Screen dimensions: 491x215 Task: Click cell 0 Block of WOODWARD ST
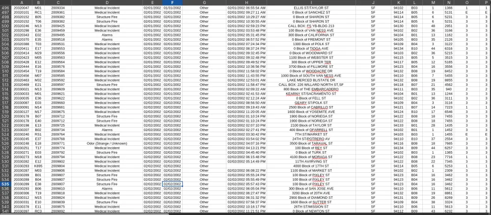point(311,53)
